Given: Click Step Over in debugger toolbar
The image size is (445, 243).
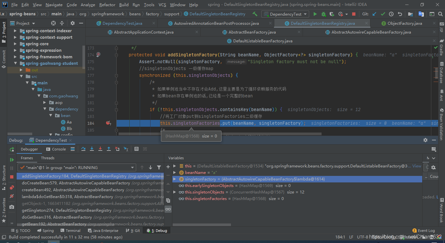Looking at the screenshot, I should (x=83, y=149).
